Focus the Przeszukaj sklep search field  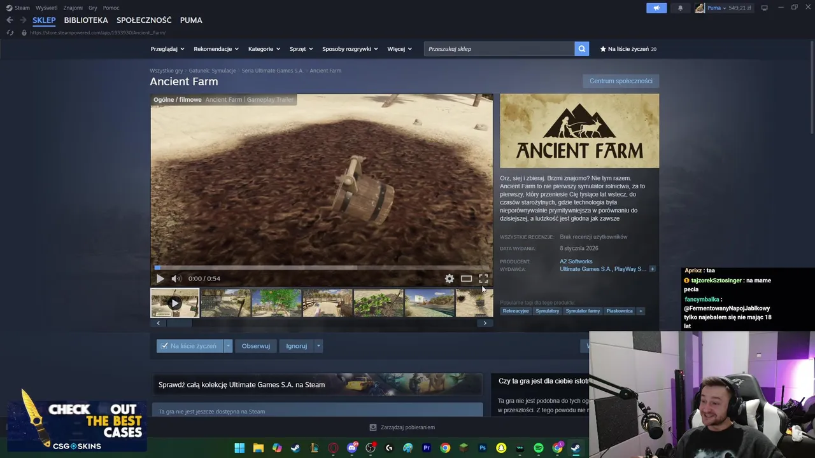click(x=499, y=49)
